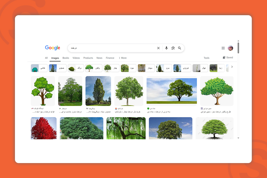Clear the search box with the X icon
Image resolution: width=267 pixels, height=178 pixels.
click(158, 48)
